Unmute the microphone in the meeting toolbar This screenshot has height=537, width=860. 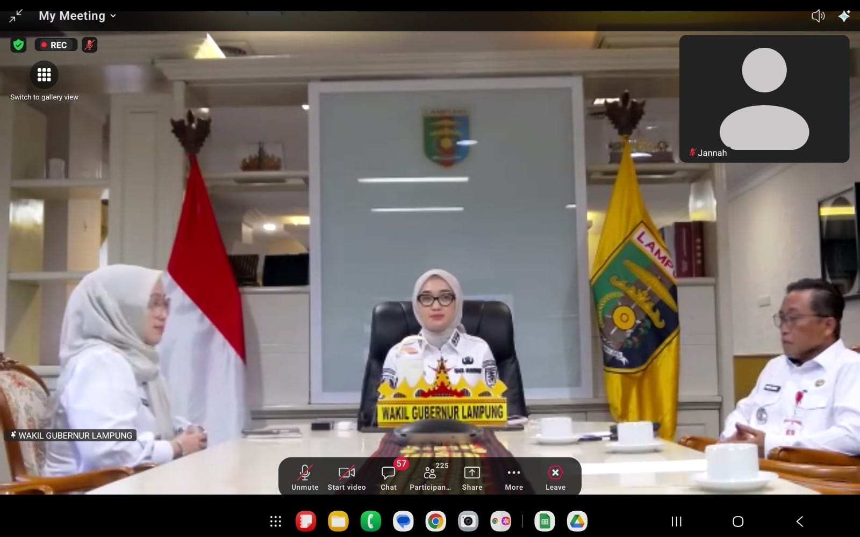pos(305,477)
